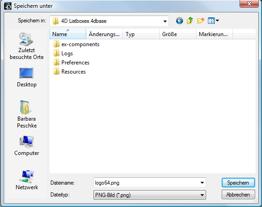Go back with the blue arrow icon
This screenshot has width=262, height=207.
tap(180, 21)
